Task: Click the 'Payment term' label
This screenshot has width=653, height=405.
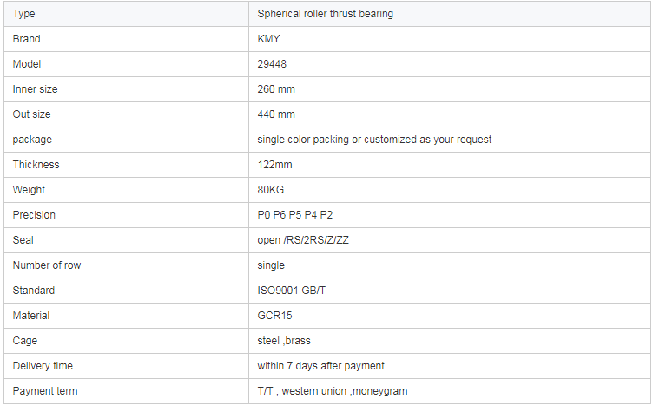Action: [45, 391]
